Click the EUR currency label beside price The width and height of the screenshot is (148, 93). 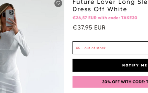click(100, 28)
